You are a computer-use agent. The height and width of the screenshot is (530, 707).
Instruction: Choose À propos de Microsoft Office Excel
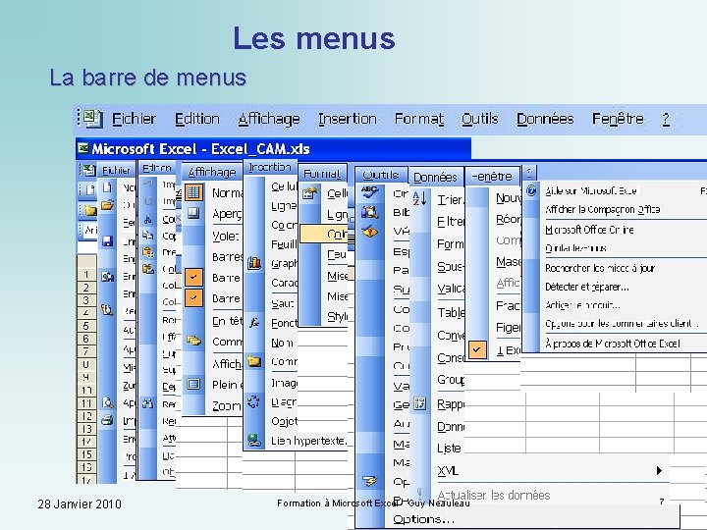(613, 344)
